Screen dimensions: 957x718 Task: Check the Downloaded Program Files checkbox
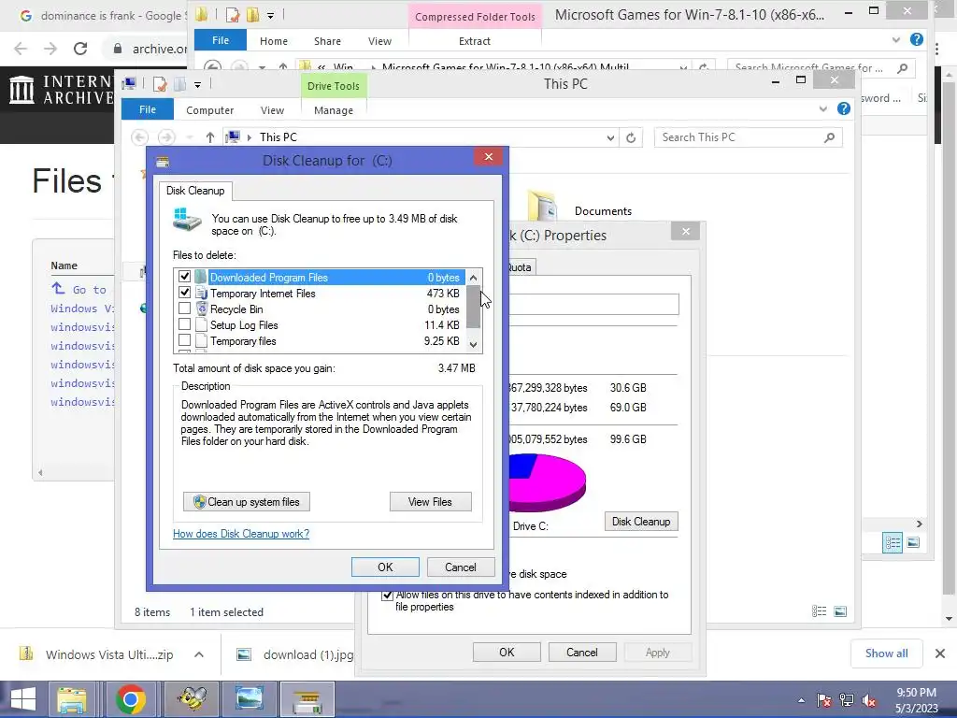pyautogui.click(x=184, y=277)
